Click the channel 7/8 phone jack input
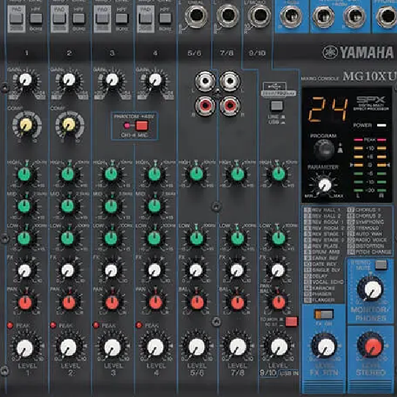The width and height of the screenshot is (397, 397). click(x=228, y=16)
